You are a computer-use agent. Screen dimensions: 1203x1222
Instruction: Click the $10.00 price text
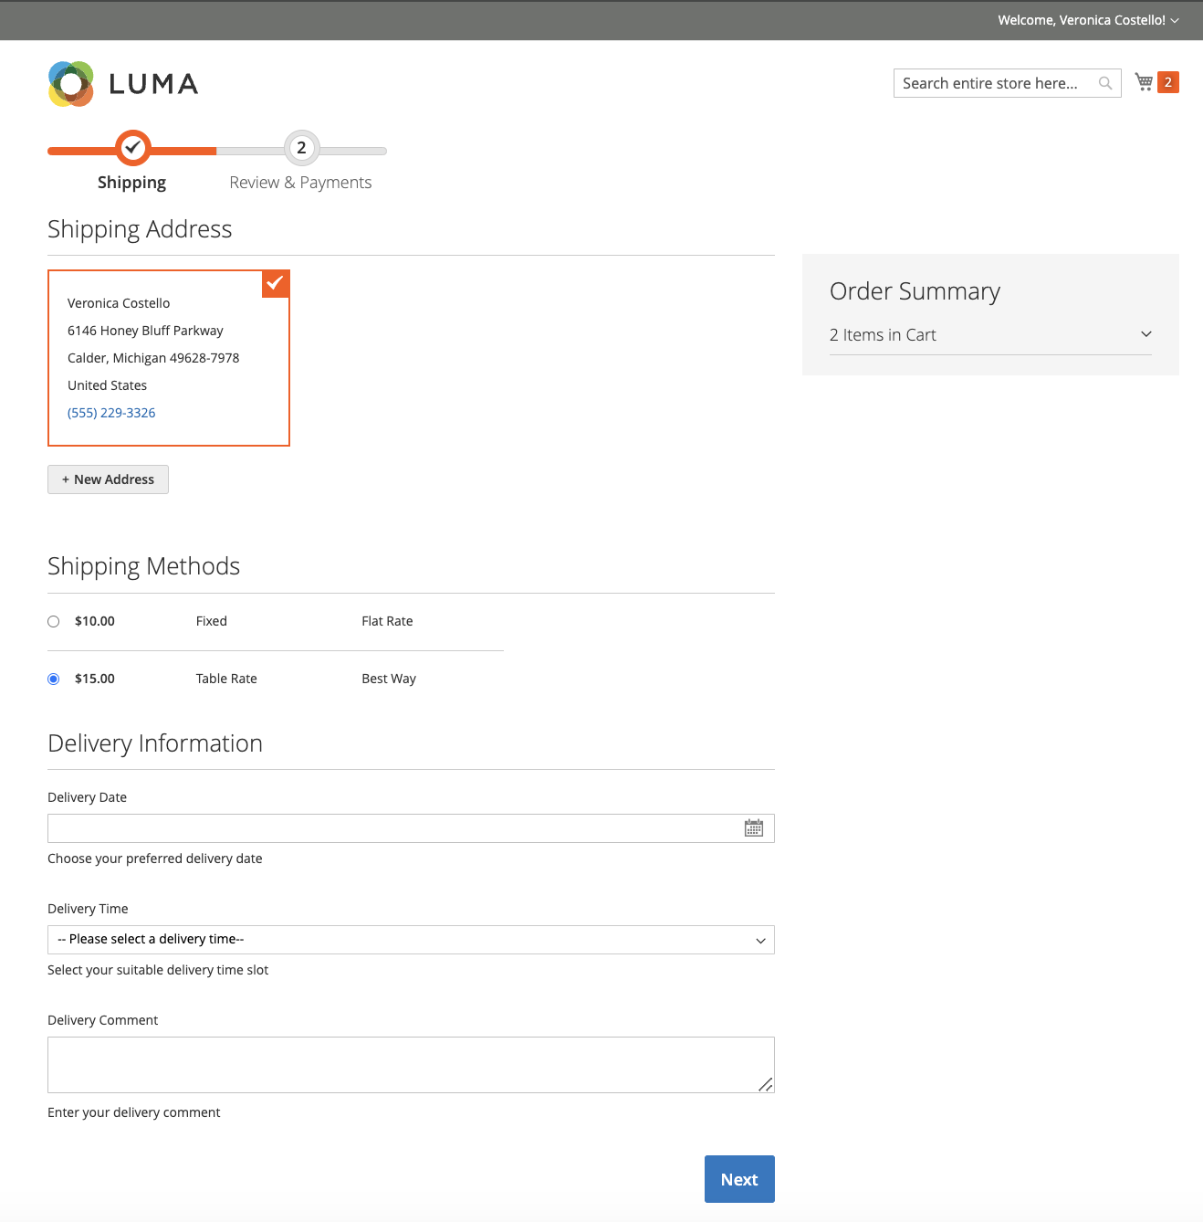point(95,621)
